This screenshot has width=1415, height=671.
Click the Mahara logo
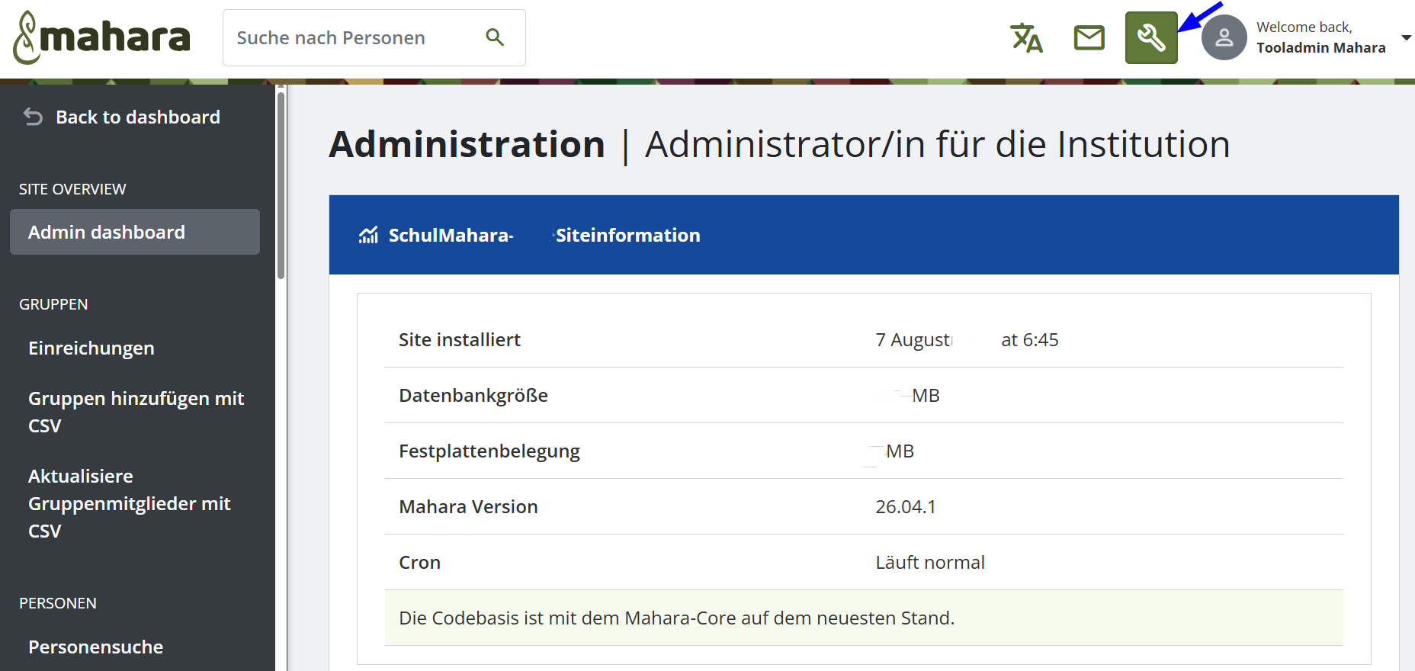coord(101,37)
